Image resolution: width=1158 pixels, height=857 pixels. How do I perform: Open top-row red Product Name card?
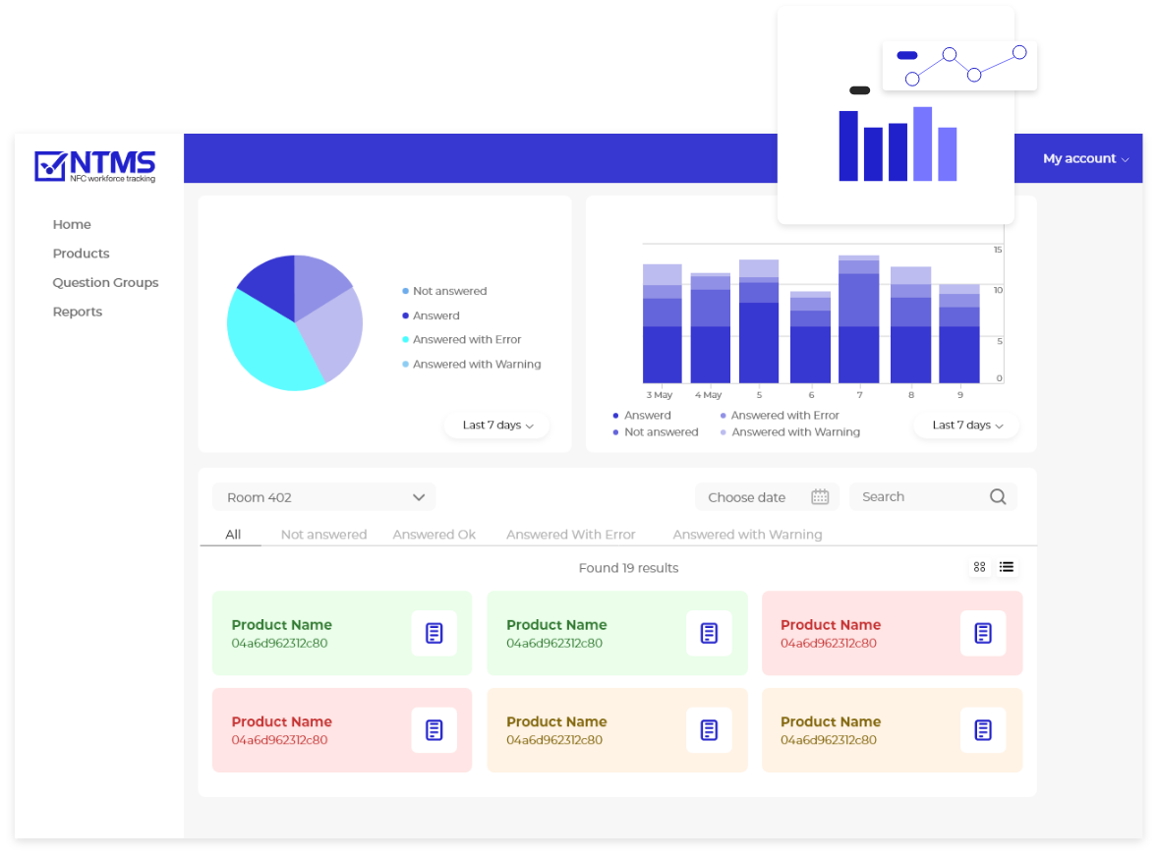(x=893, y=633)
